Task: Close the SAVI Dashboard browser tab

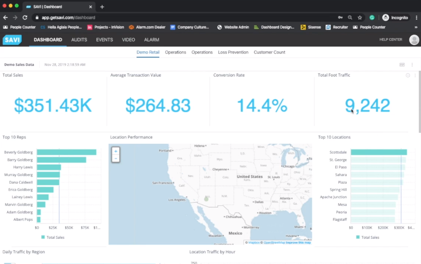Action: click(91, 7)
